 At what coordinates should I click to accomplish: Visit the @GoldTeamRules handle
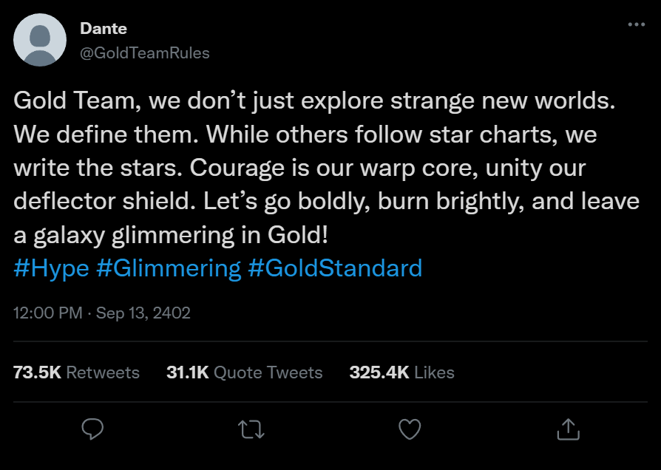[144, 53]
